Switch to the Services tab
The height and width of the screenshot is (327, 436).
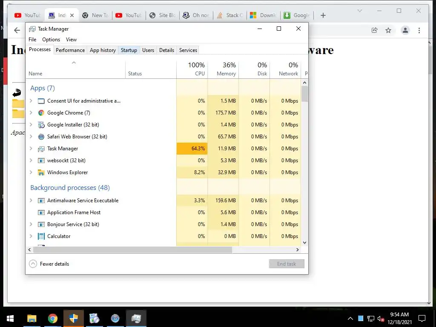coord(188,50)
